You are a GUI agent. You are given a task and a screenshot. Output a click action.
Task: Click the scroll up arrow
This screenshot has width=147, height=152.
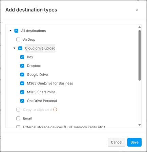pyautogui.click(x=140, y=27)
